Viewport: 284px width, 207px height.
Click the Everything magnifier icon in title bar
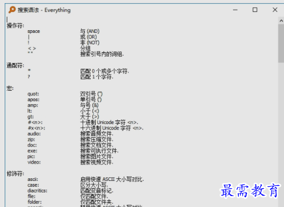tap(12, 10)
